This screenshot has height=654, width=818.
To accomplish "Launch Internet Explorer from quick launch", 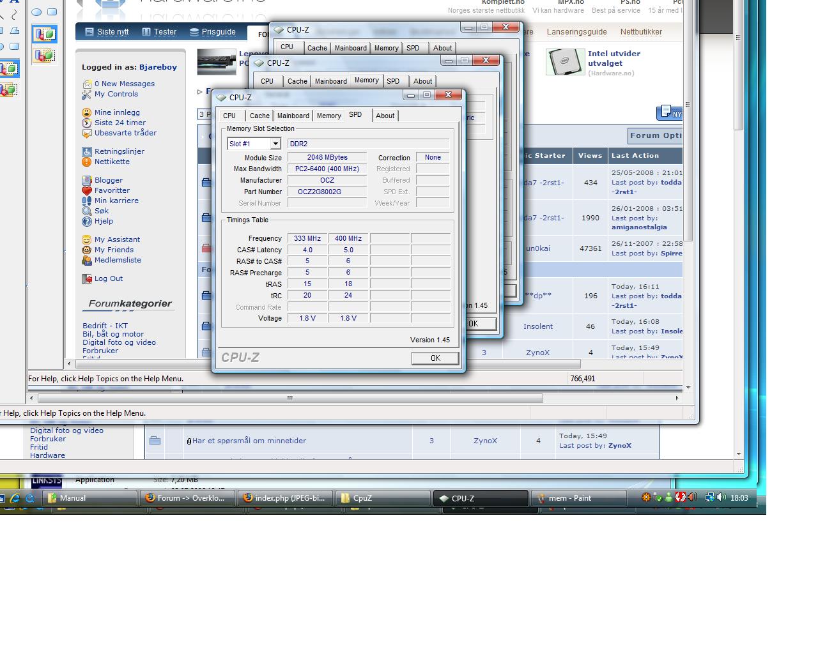I will [x=15, y=498].
